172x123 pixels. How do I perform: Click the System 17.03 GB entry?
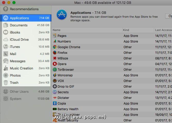click(26, 99)
